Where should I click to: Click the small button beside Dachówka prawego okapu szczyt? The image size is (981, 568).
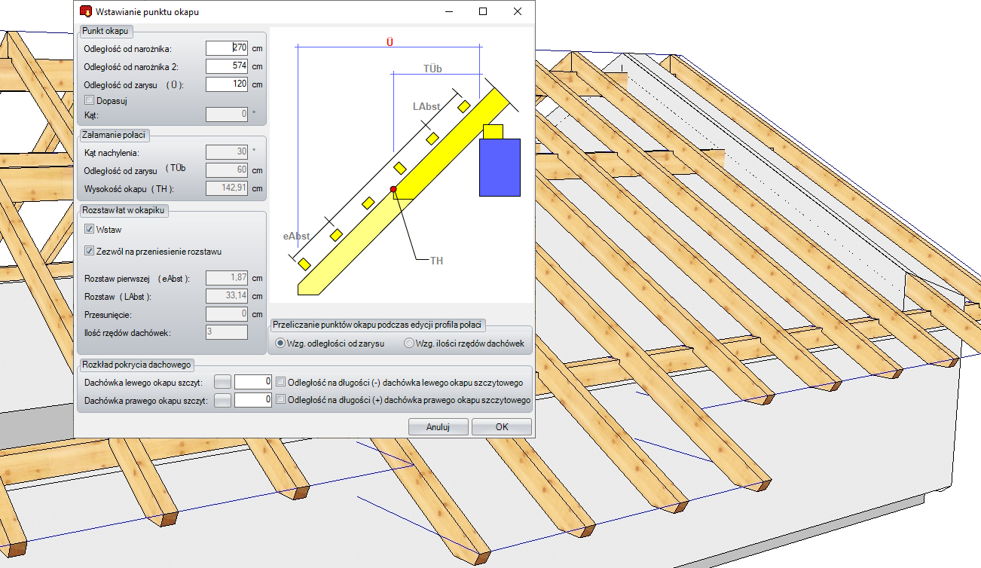point(223,400)
